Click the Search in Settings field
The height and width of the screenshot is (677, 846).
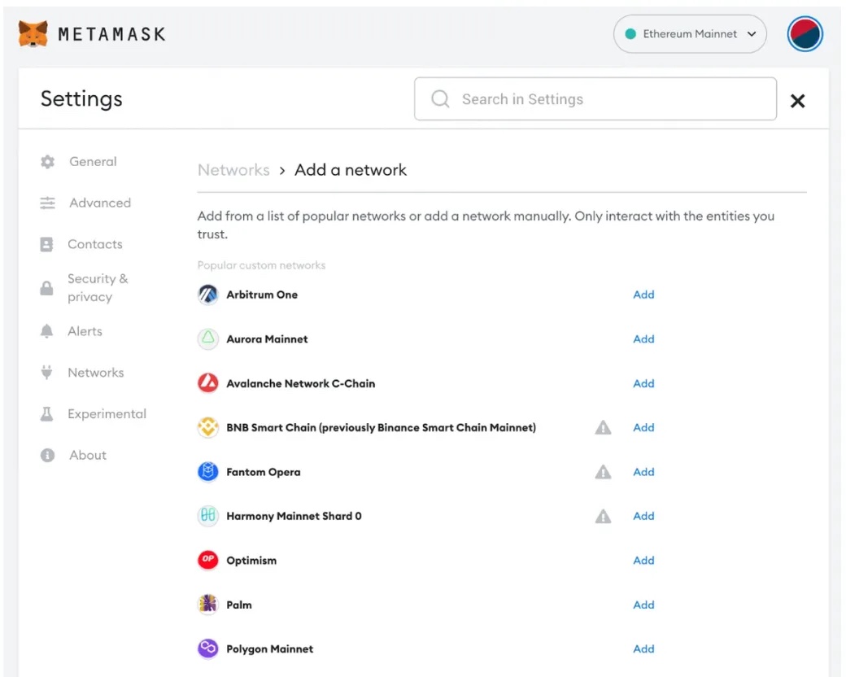[595, 98]
